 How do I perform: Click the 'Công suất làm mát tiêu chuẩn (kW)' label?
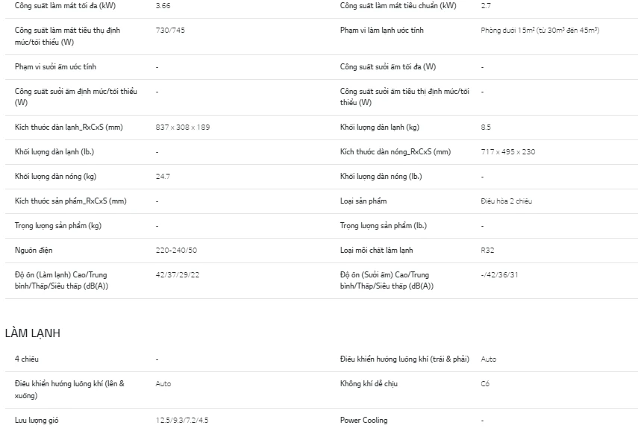[x=398, y=6]
